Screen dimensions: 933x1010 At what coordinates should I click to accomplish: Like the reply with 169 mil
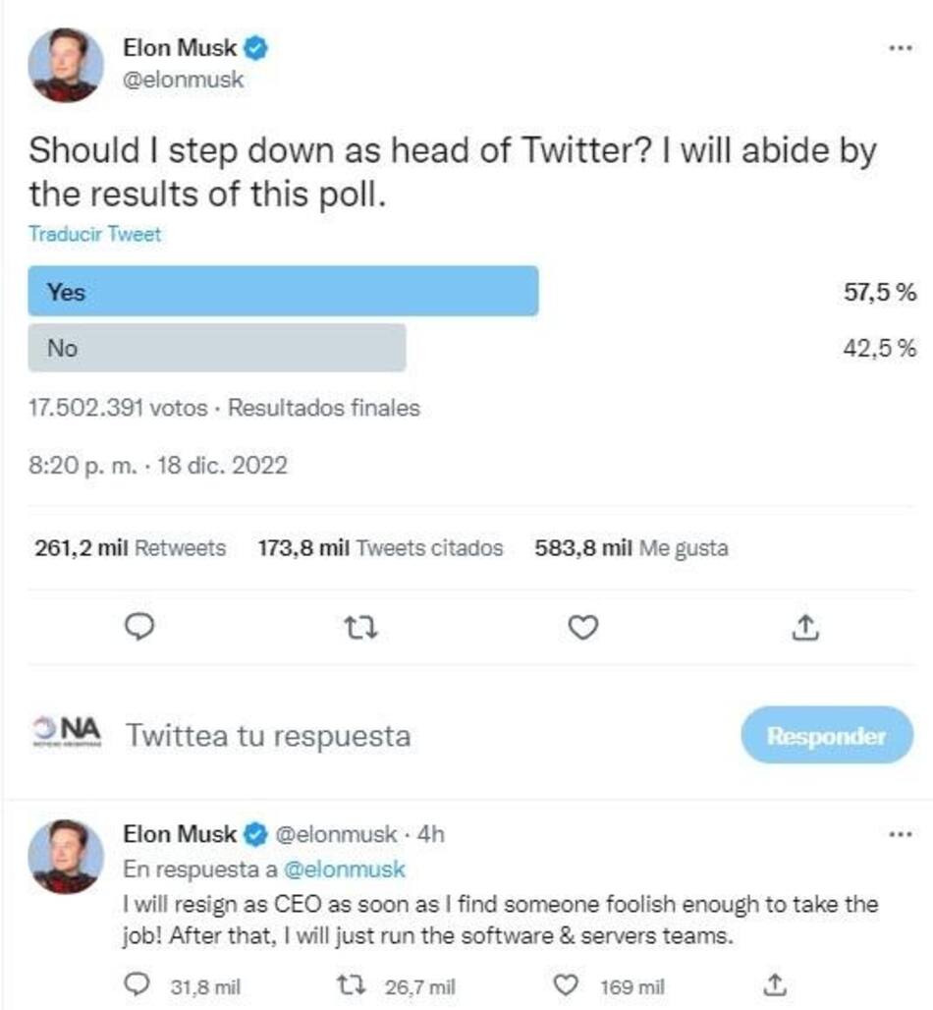coord(567,984)
